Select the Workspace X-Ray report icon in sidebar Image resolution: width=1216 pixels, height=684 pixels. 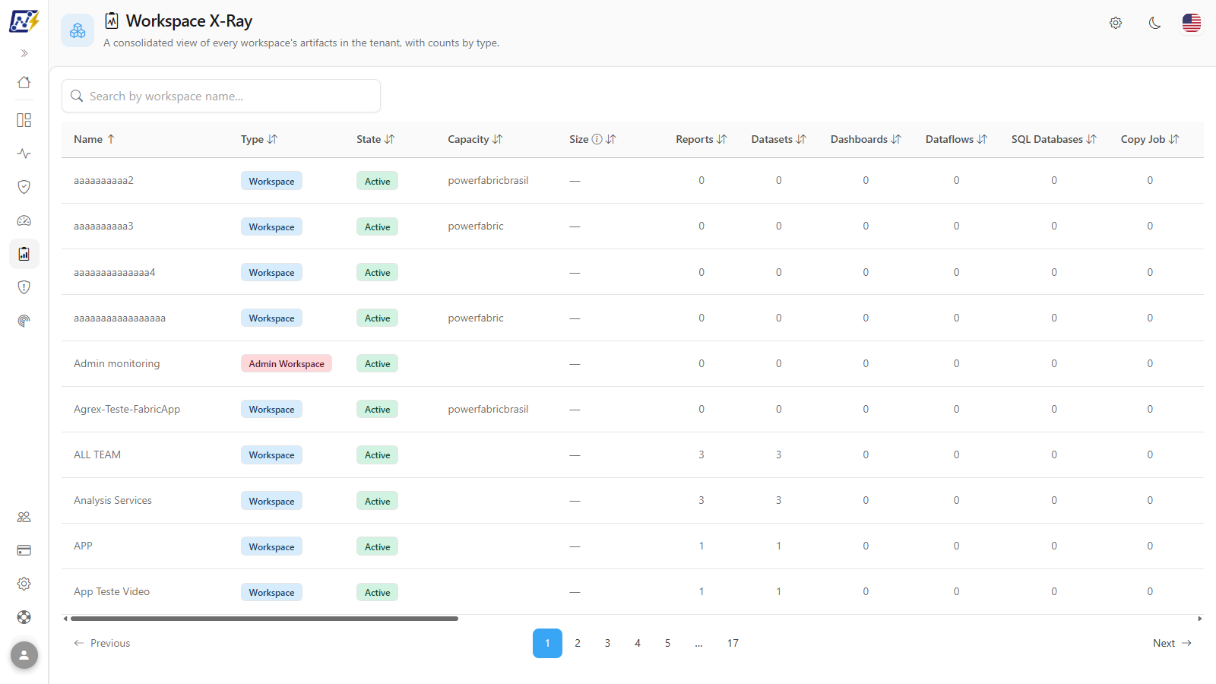click(24, 254)
